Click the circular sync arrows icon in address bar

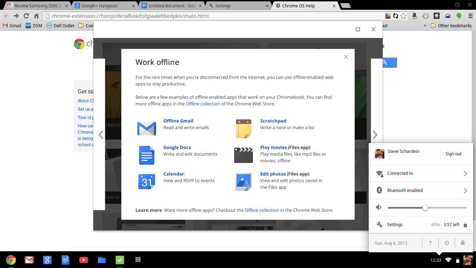click(x=396, y=16)
